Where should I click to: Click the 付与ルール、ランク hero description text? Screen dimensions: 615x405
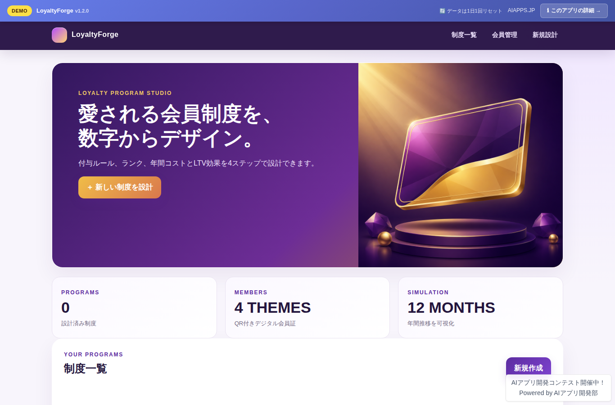click(198, 163)
